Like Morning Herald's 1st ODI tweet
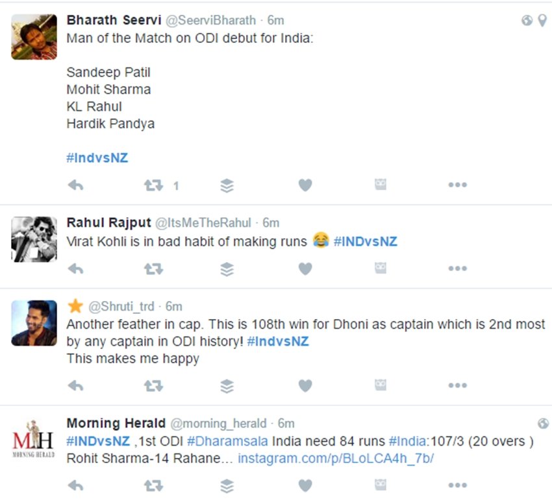552x502 pixels. (305, 485)
